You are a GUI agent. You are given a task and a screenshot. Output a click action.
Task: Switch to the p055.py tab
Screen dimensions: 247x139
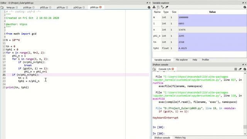coord(44,7)
